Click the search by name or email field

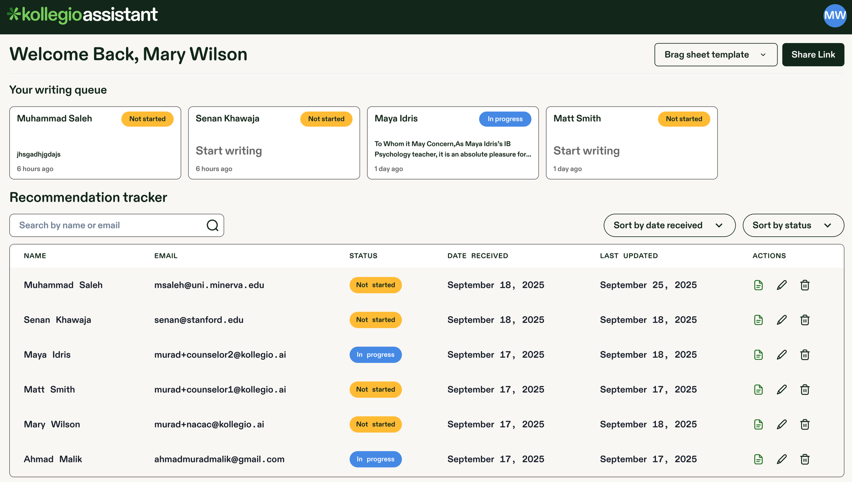coord(106,225)
